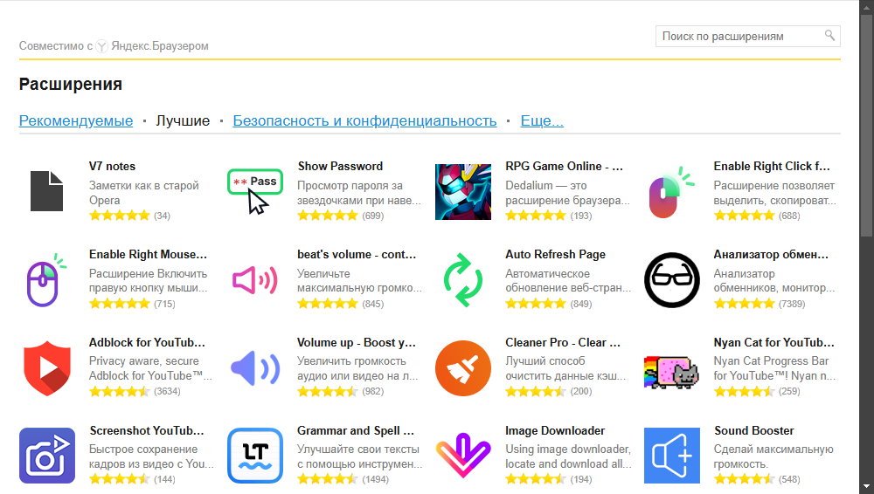874x494 pixels.
Task: Expand the Еще... categories menu
Action: [542, 120]
